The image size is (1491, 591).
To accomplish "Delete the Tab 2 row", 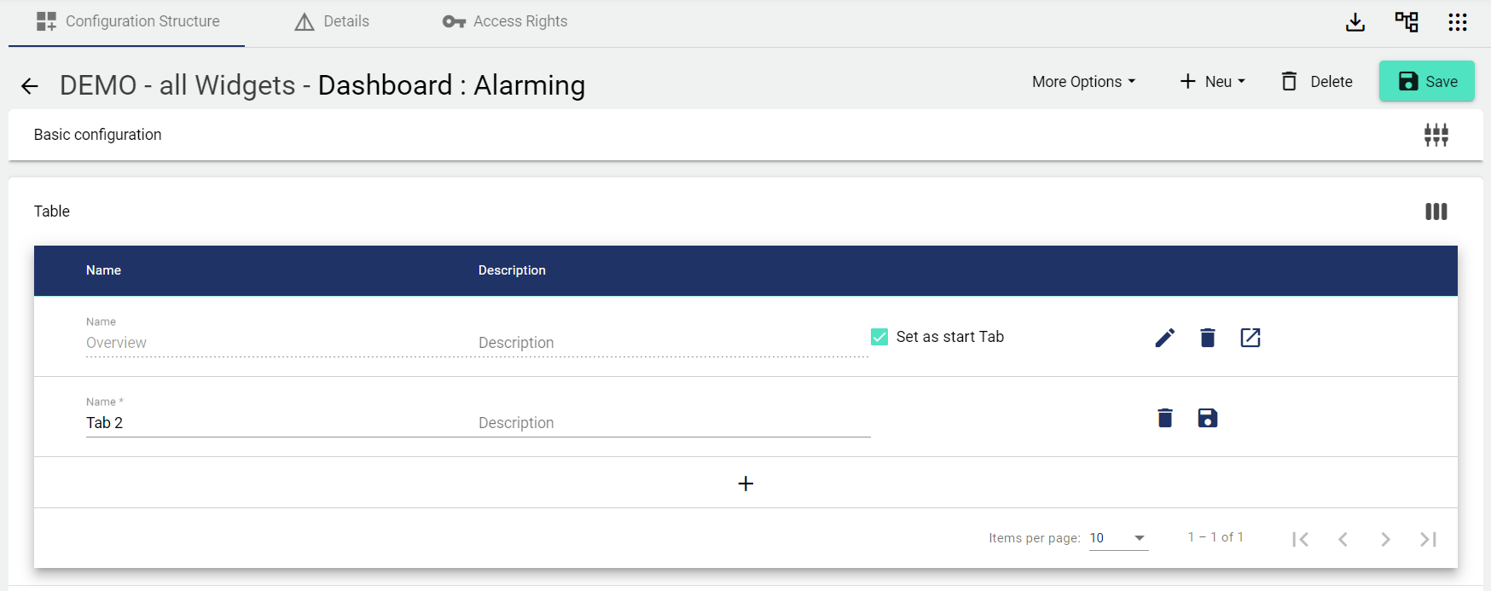I will 1164,418.
